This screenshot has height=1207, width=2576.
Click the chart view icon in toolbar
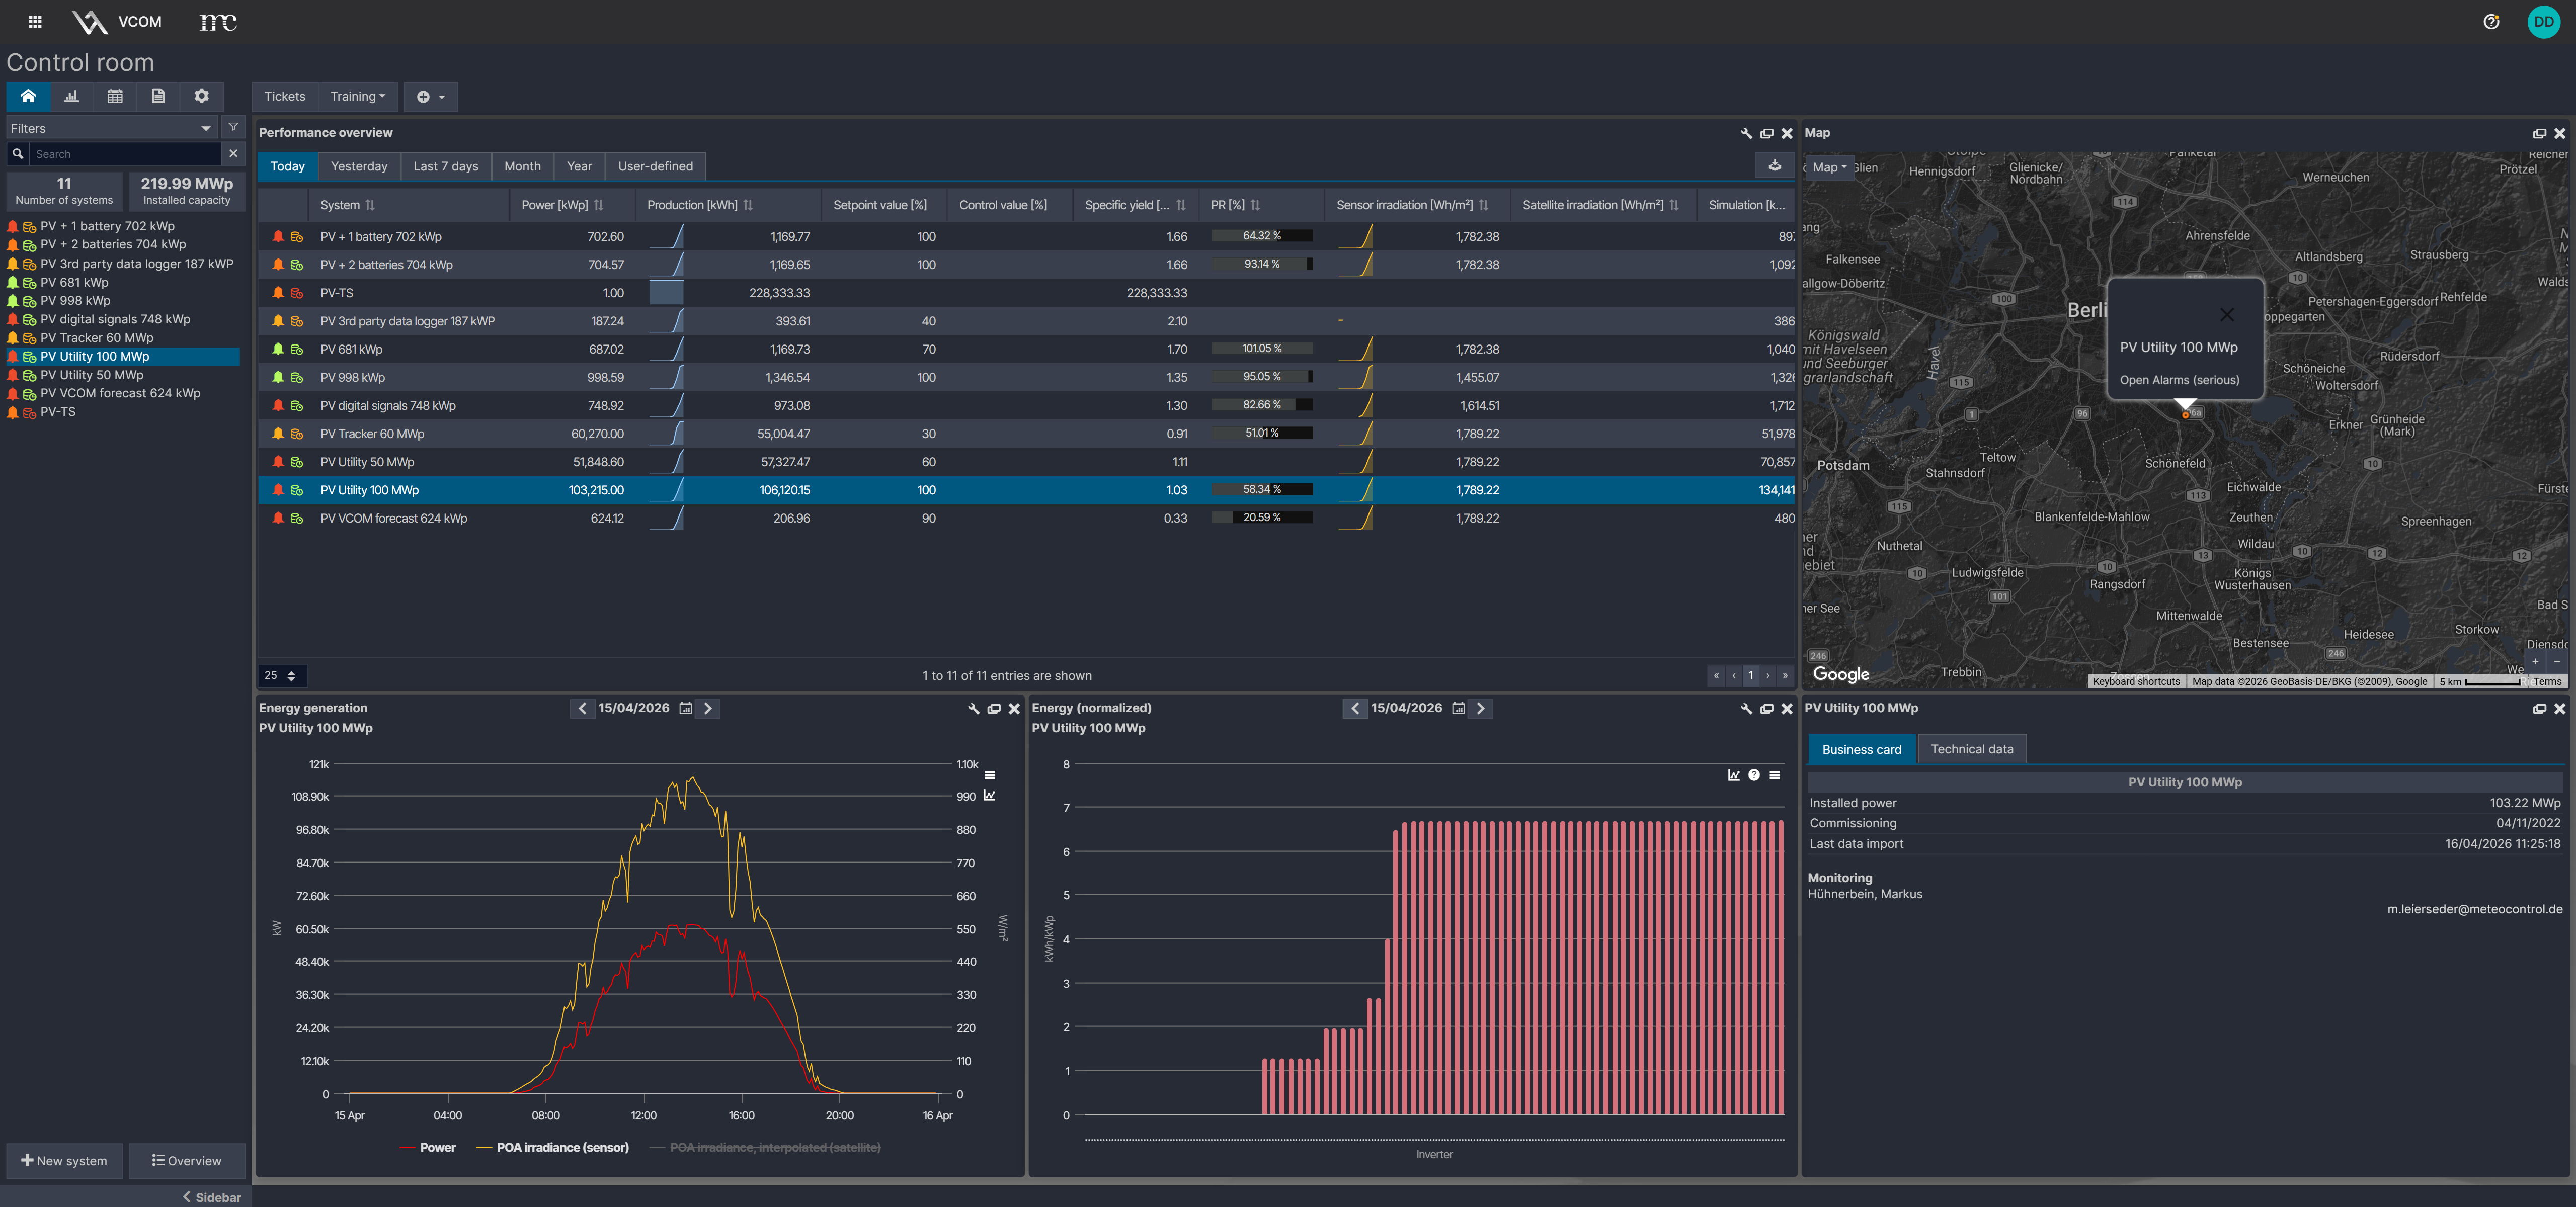coord(71,96)
